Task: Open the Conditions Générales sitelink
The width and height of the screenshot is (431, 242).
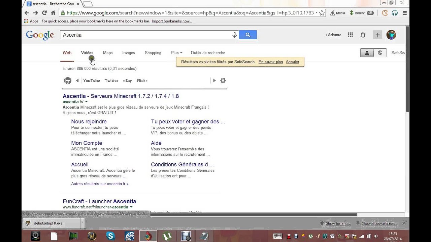Action: click(x=182, y=165)
